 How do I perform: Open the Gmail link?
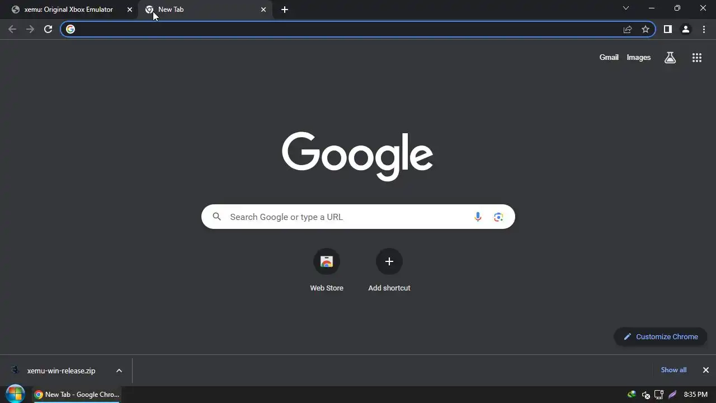click(x=609, y=57)
